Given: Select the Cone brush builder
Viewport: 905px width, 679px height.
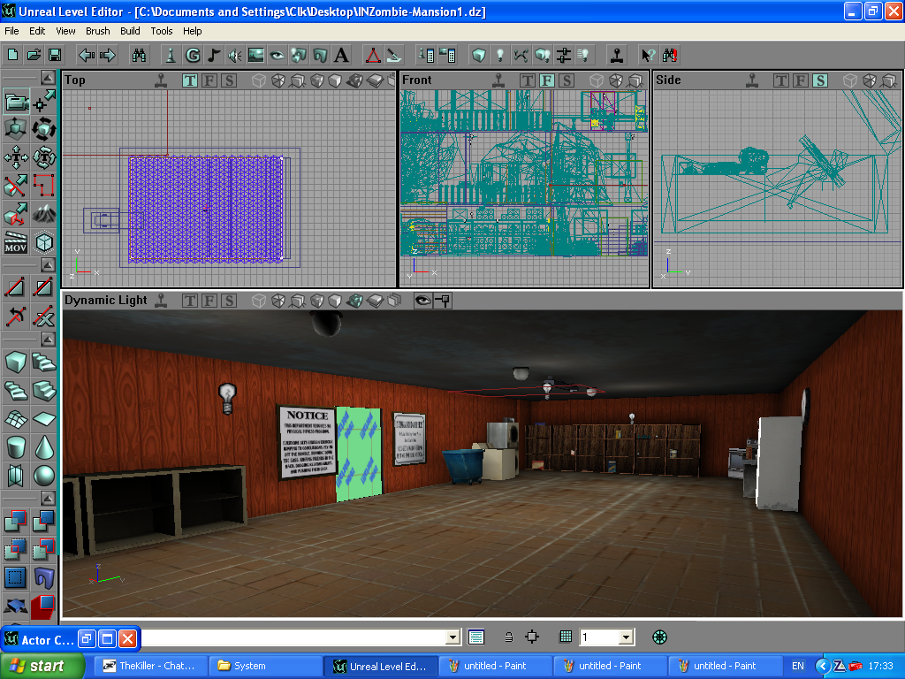Looking at the screenshot, I should pos(43,447).
